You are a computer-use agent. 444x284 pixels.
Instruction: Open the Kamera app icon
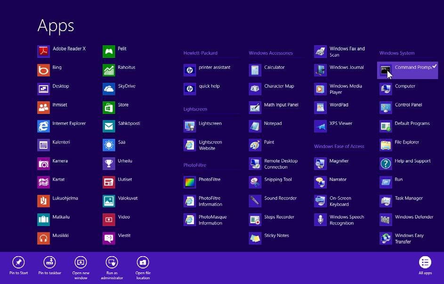(43, 163)
